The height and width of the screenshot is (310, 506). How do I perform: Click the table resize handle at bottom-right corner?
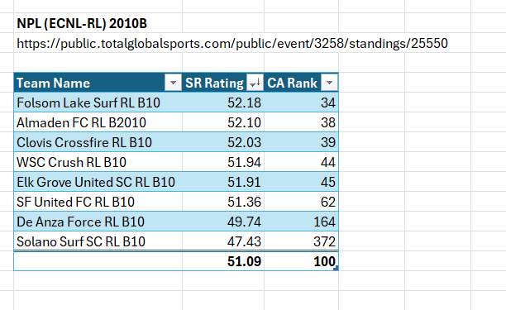(x=337, y=268)
